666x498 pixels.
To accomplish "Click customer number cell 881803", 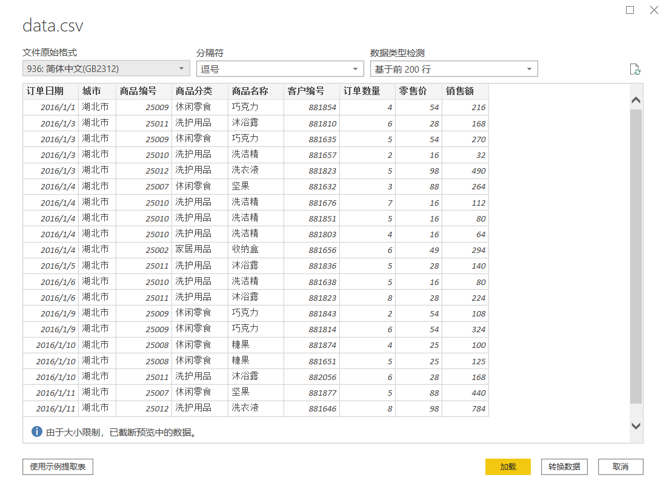I will point(311,234).
